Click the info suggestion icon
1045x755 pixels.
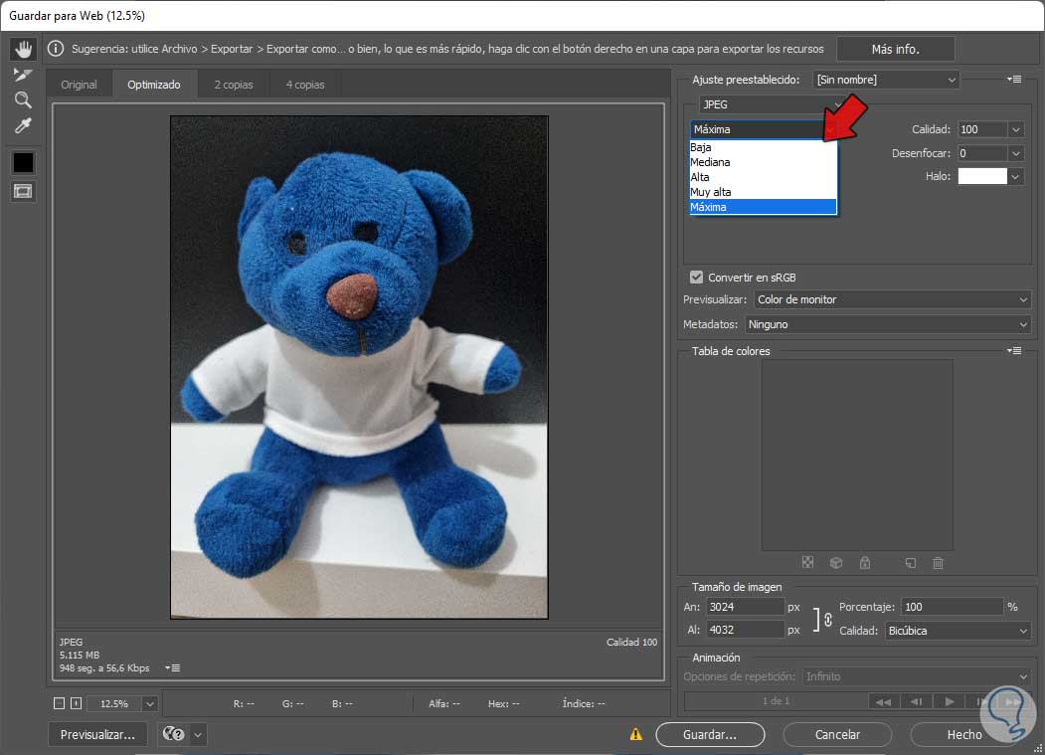[x=56, y=49]
